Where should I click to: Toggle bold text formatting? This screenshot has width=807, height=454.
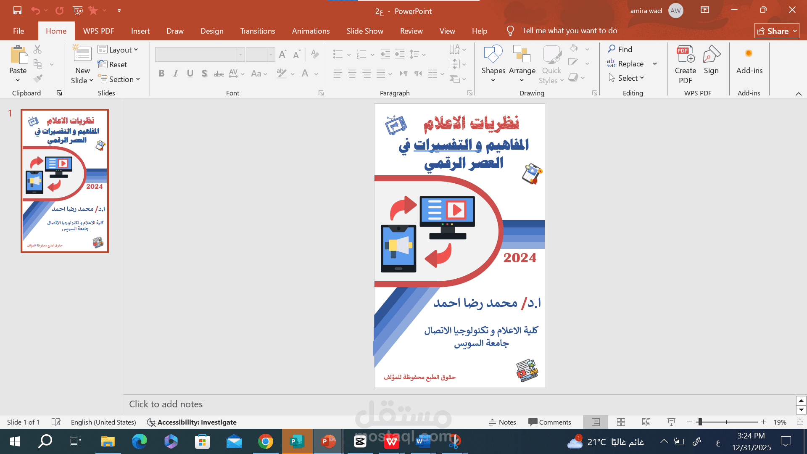tap(161, 73)
